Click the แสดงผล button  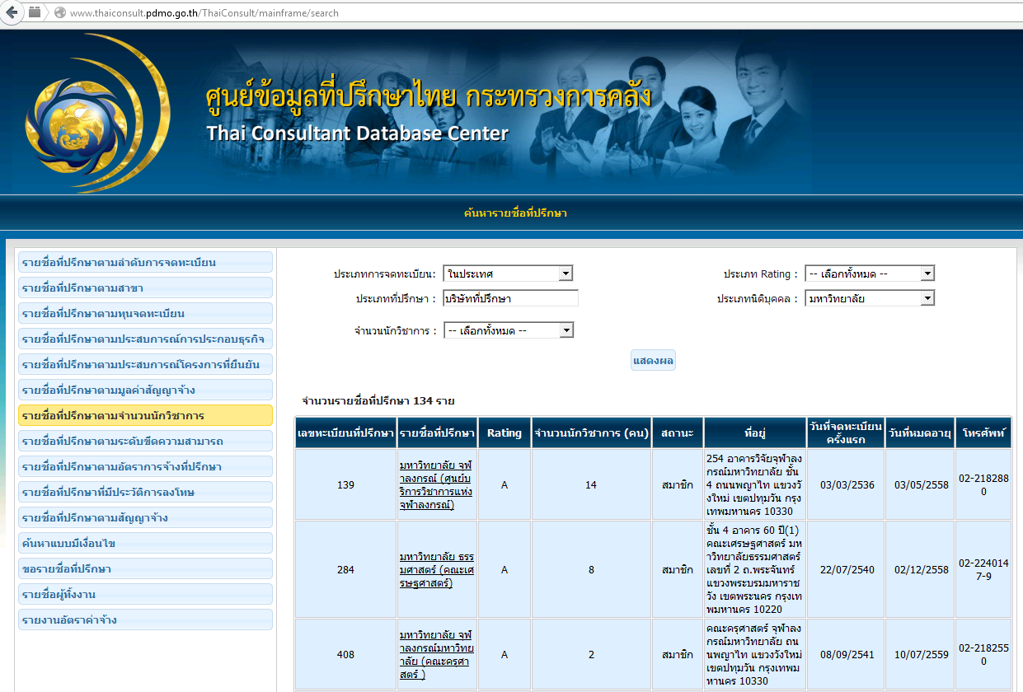pos(653,361)
